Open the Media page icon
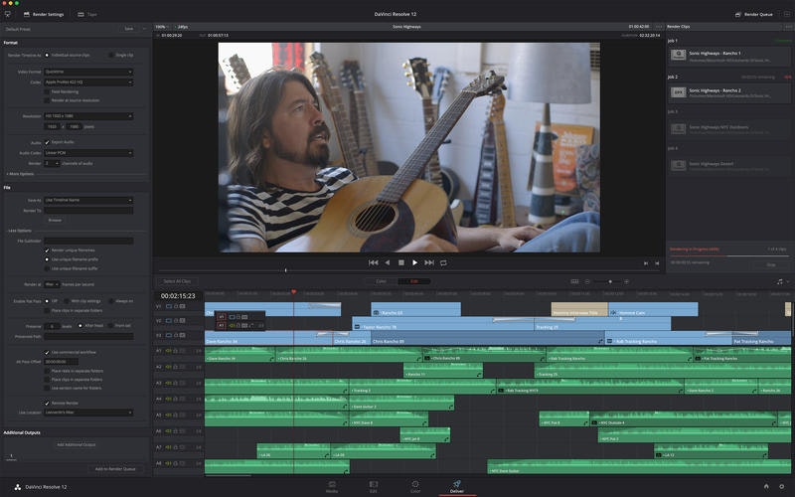Screen dimensions: 795x497 point(332,484)
